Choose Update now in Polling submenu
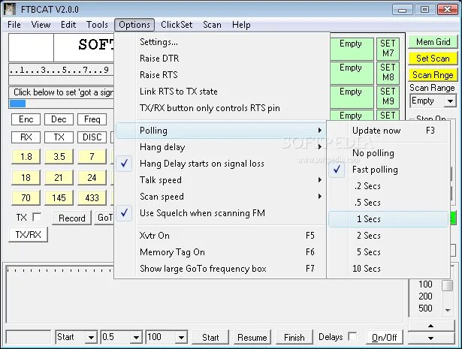 pyautogui.click(x=388, y=131)
